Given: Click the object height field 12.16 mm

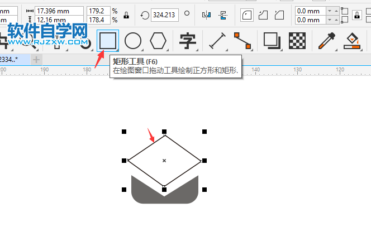Looking at the screenshot, I should (59, 20).
